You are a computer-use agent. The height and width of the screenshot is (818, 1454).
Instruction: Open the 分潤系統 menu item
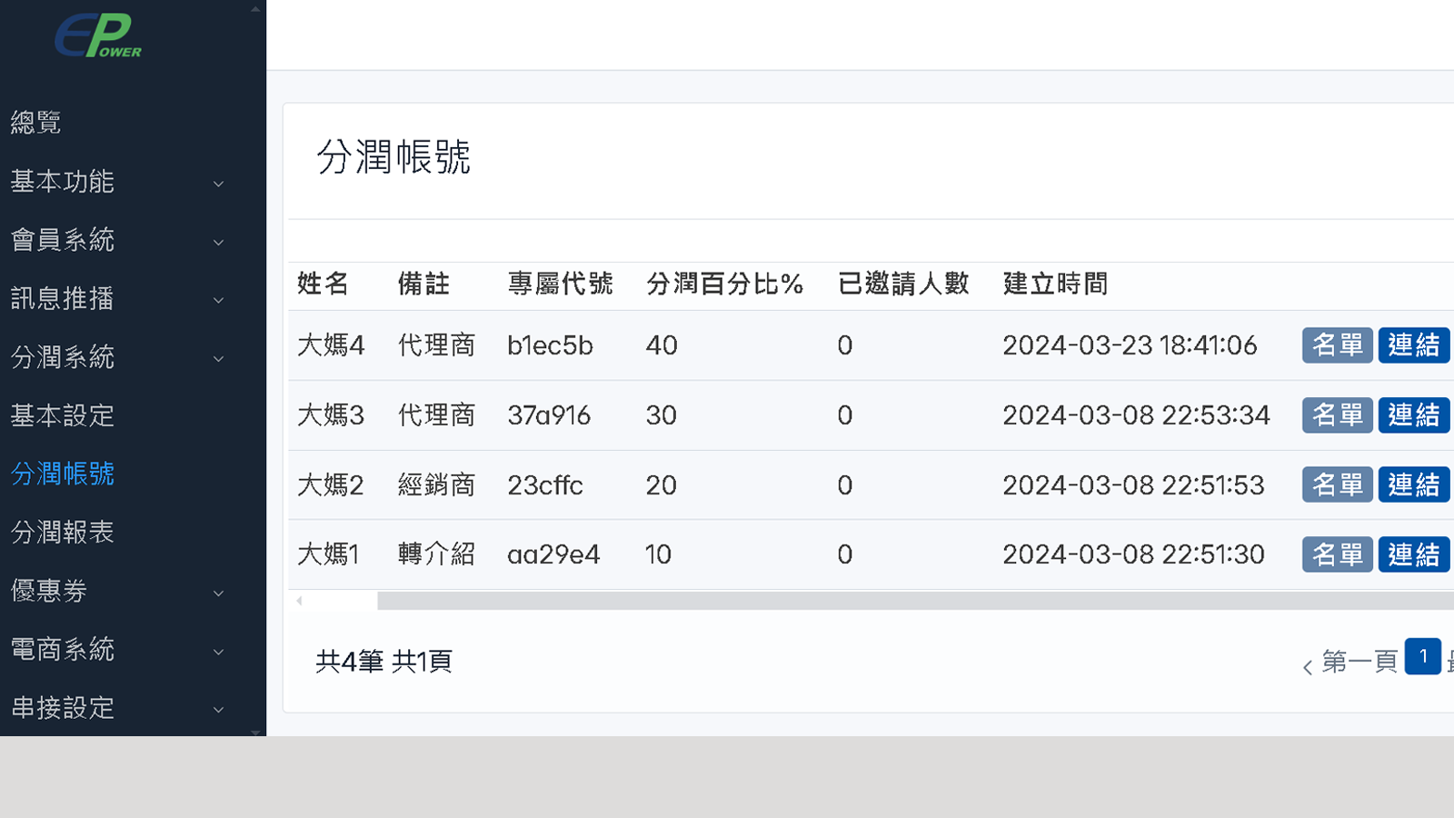(x=62, y=357)
